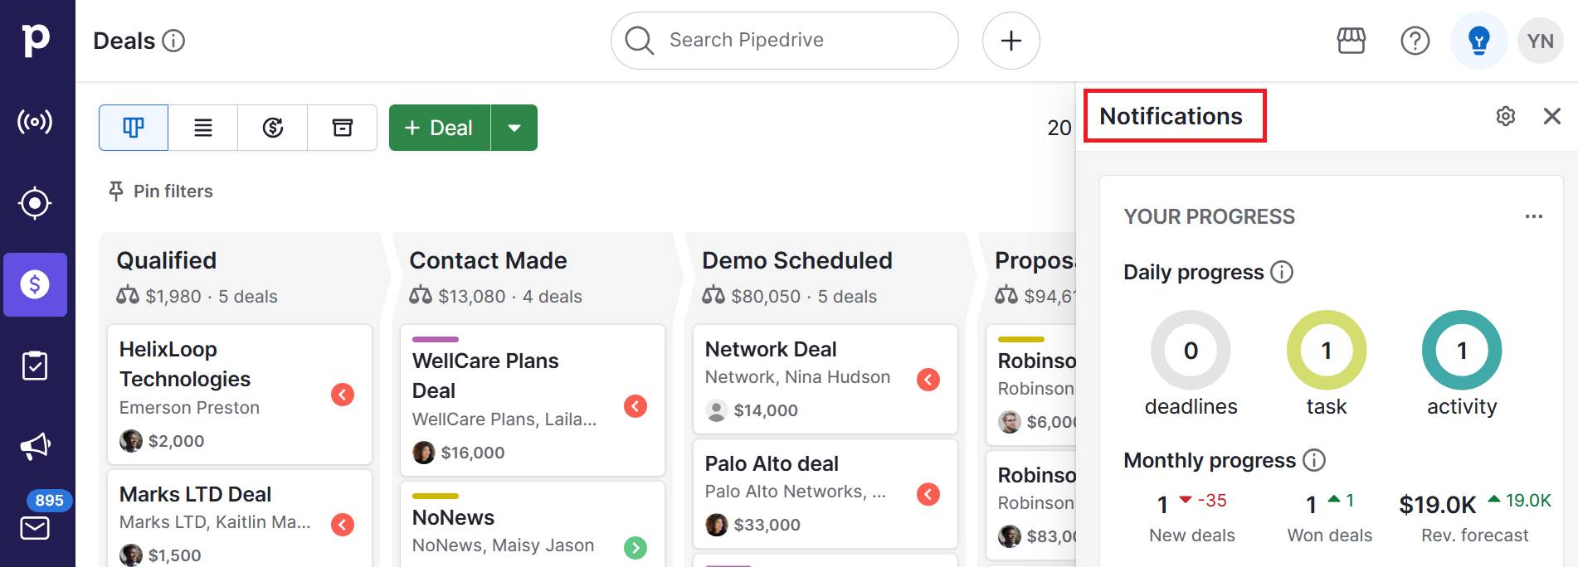Click the $13,080 · 4 deals summary
1578x567 pixels.
tap(509, 297)
